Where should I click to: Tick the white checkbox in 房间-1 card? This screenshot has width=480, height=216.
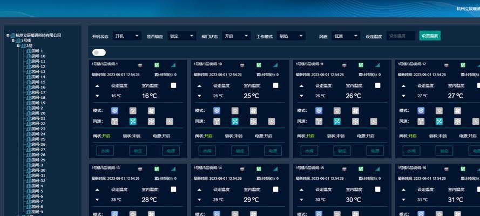[173, 85]
